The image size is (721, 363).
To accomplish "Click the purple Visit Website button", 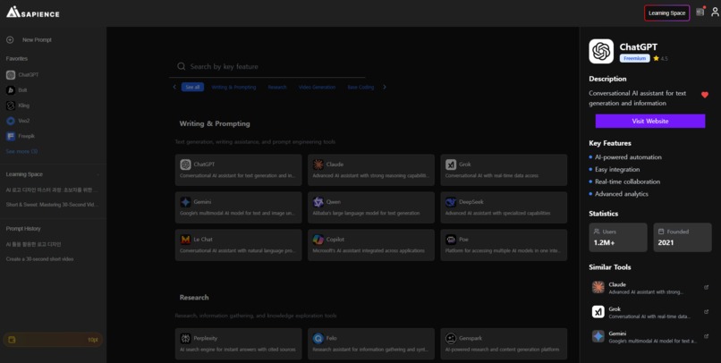I will 650,122.
